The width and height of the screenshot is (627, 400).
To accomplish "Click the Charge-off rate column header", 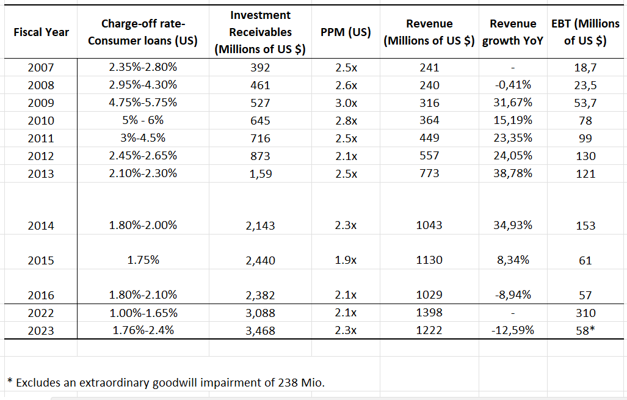I will [142, 32].
